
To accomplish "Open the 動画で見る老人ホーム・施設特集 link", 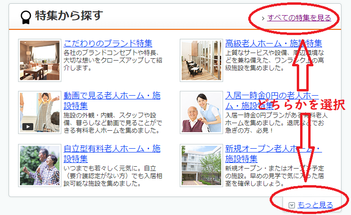I will click(x=112, y=100).
